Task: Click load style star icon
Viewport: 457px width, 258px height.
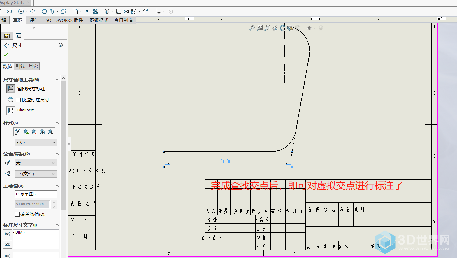Action: coord(50,132)
